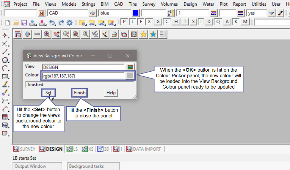Screen dimensions: 290x170
Task: Click the undo arrow icon
Action: click(52, 22)
